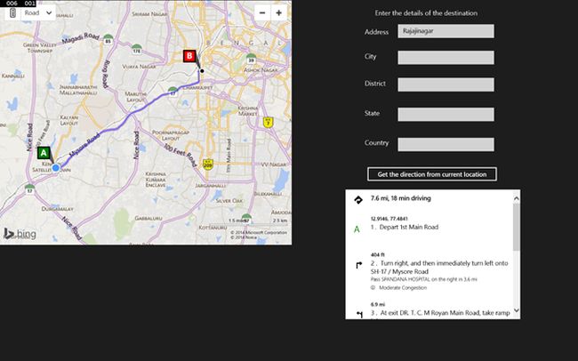Viewport: 578px width, 361px height.
Task: Select the green A start pushpin
Action: [44, 153]
